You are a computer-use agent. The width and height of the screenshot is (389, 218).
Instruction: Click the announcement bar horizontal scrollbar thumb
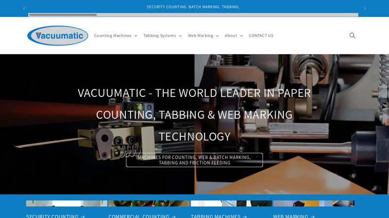tap(63, 15)
